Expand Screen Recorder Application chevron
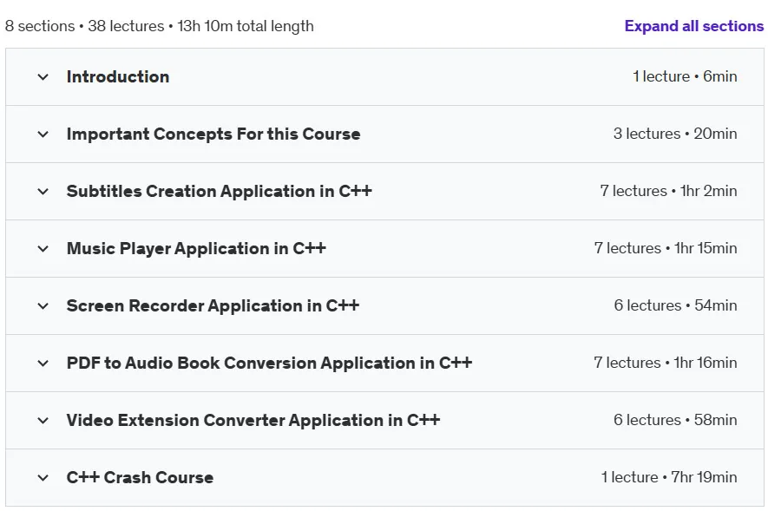Viewport: 768px width, 511px height. pyautogui.click(x=43, y=306)
